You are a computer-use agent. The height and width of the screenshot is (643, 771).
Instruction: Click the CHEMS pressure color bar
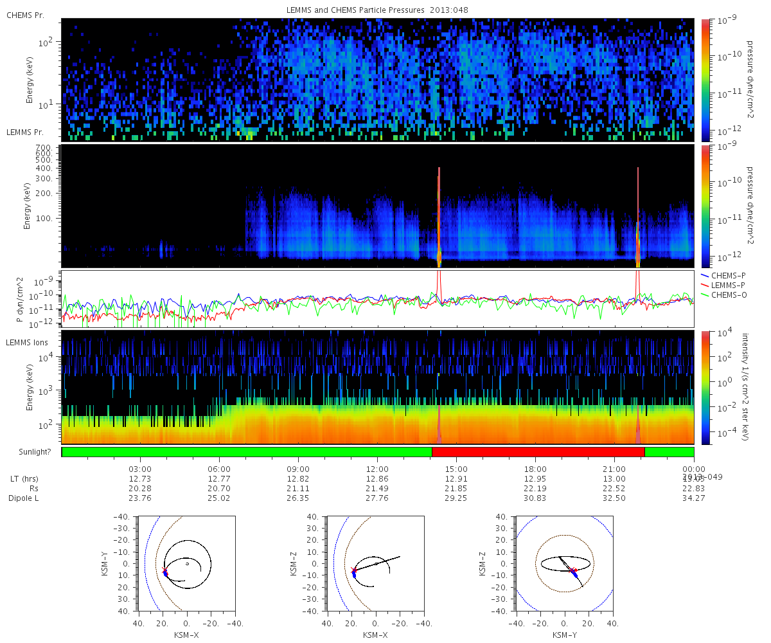(705, 80)
